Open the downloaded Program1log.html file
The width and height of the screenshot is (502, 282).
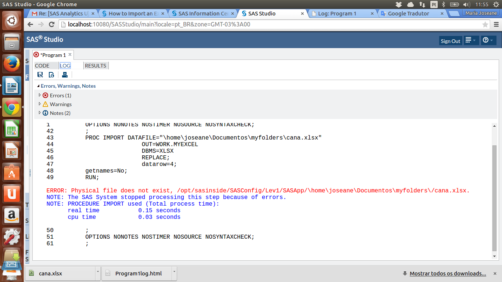pyautogui.click(x=137, y=274)
